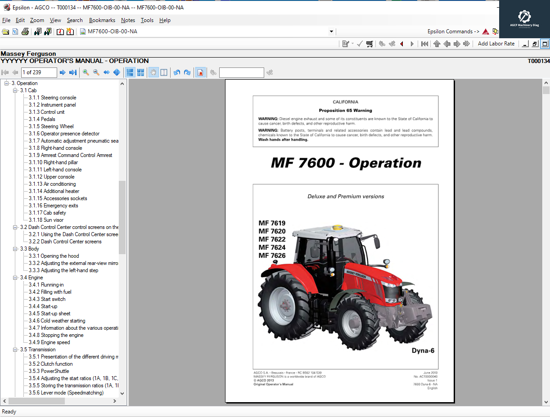Toggle single page view mode
The height and width of the screenshot is (417, 550).
point(130,72)
